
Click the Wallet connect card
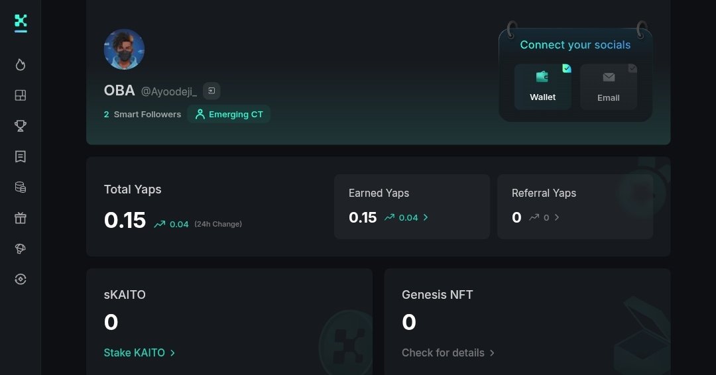[543, 87]
